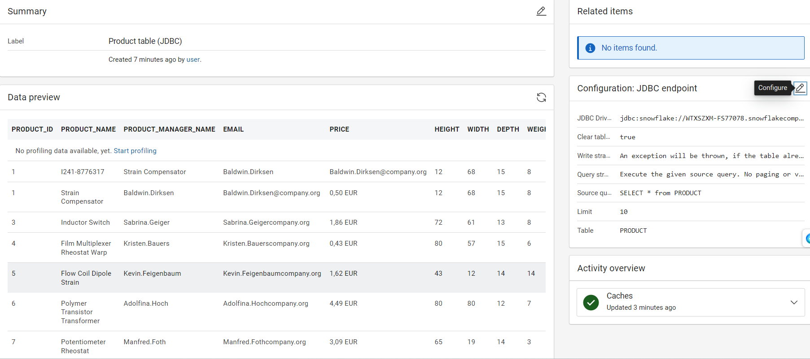810x359 pixels.
Task: Click the HEIGHT column header
Action: click(447, 129)
